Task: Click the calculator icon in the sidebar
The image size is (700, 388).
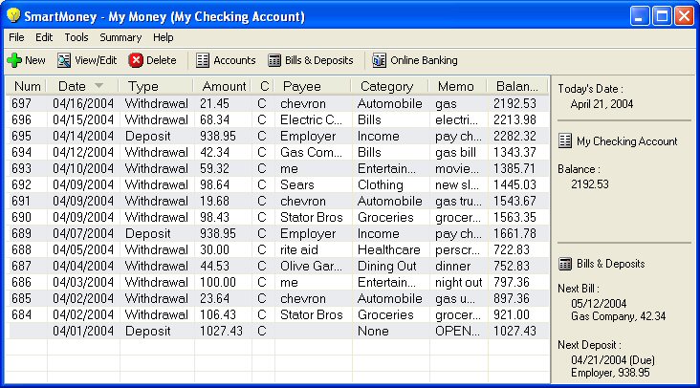Action: click(565, 264)
